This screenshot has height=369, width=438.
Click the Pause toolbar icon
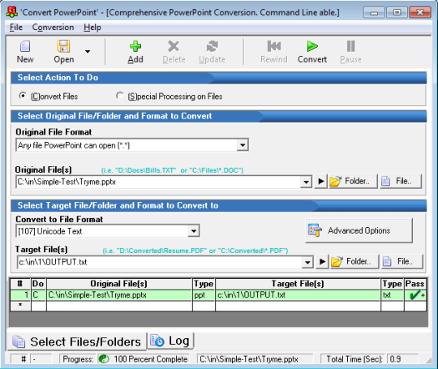[x=351, y=46]
